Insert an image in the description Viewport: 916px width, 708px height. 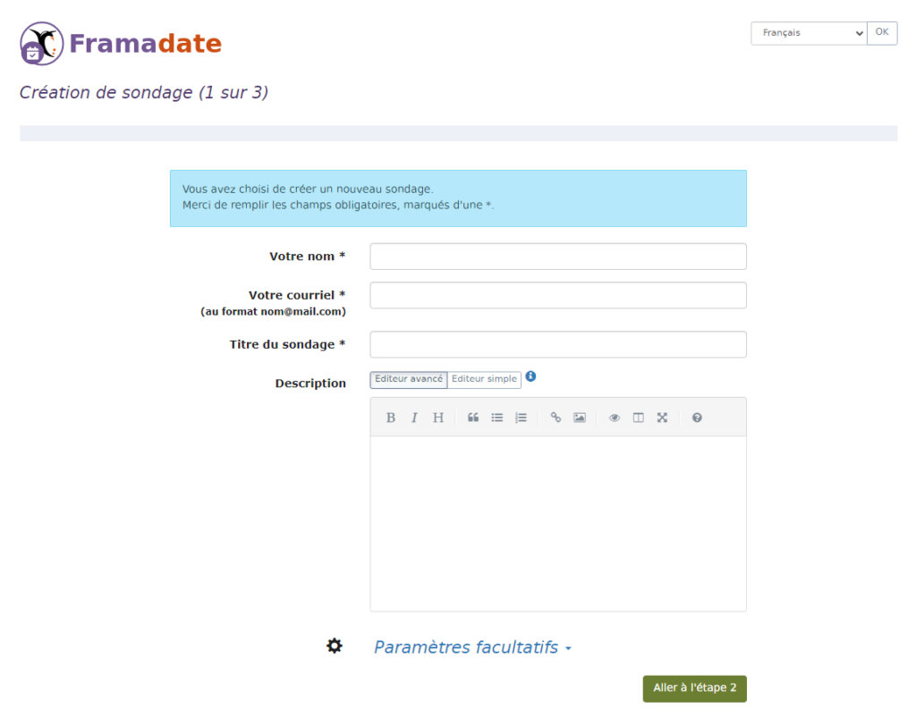[580, 417]
